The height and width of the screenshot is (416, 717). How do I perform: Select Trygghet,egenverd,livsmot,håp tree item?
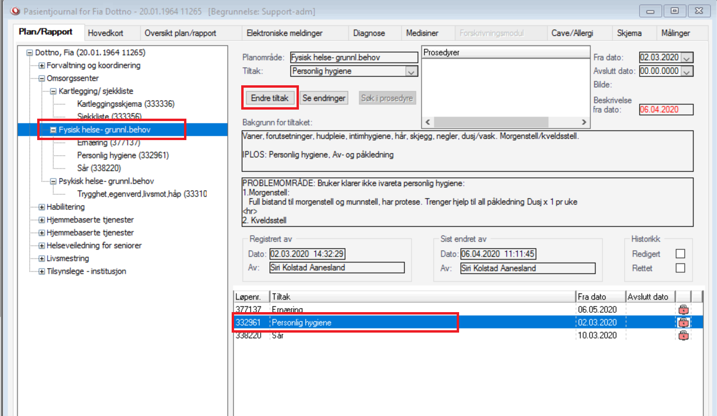[x=142, y=194]
